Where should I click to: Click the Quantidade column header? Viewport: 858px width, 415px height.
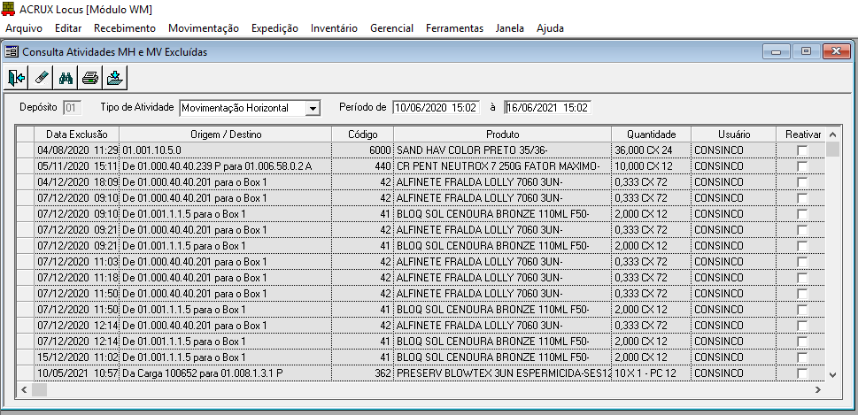pos(651,134)
